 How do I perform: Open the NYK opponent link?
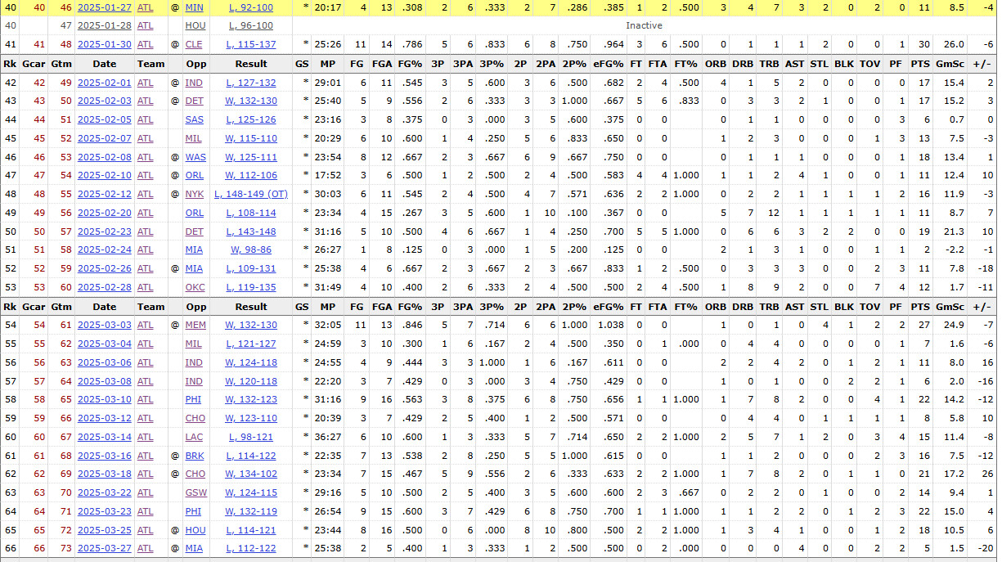[x=195, y=194]
